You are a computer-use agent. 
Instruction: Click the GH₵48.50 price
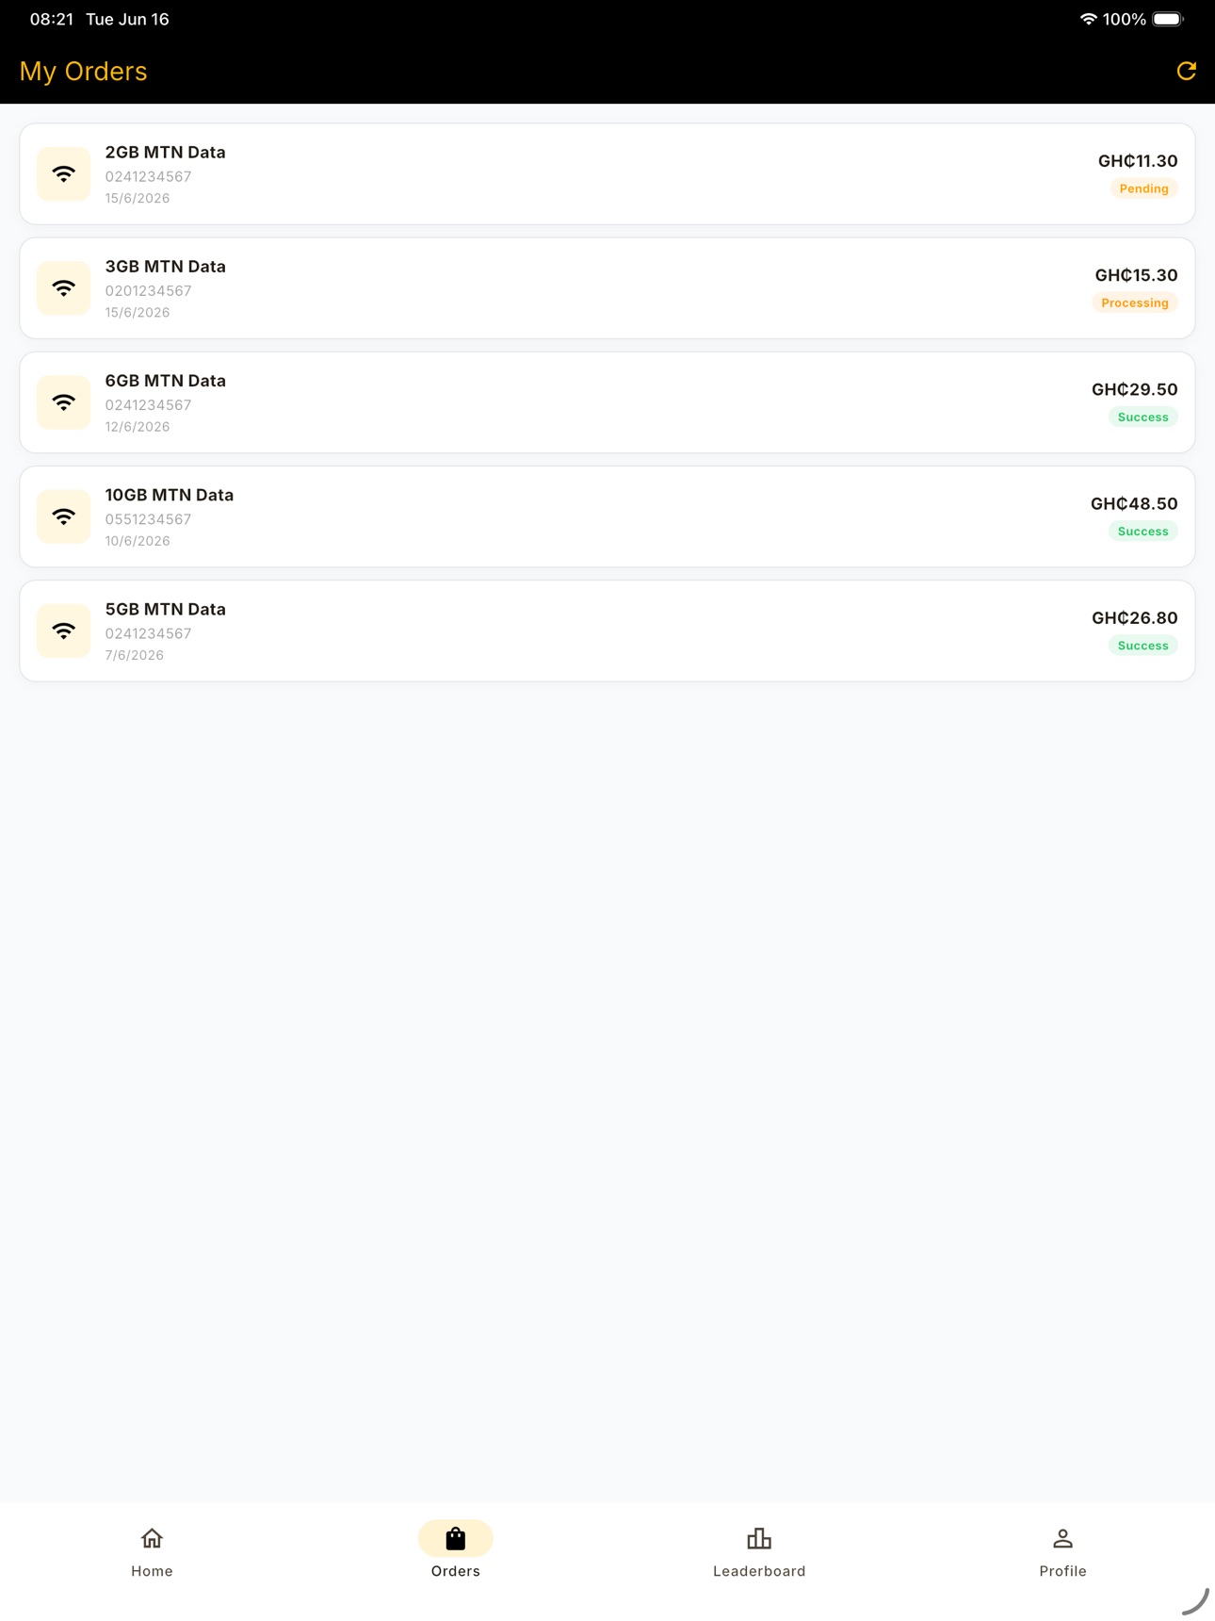(x=1134, y=503)
